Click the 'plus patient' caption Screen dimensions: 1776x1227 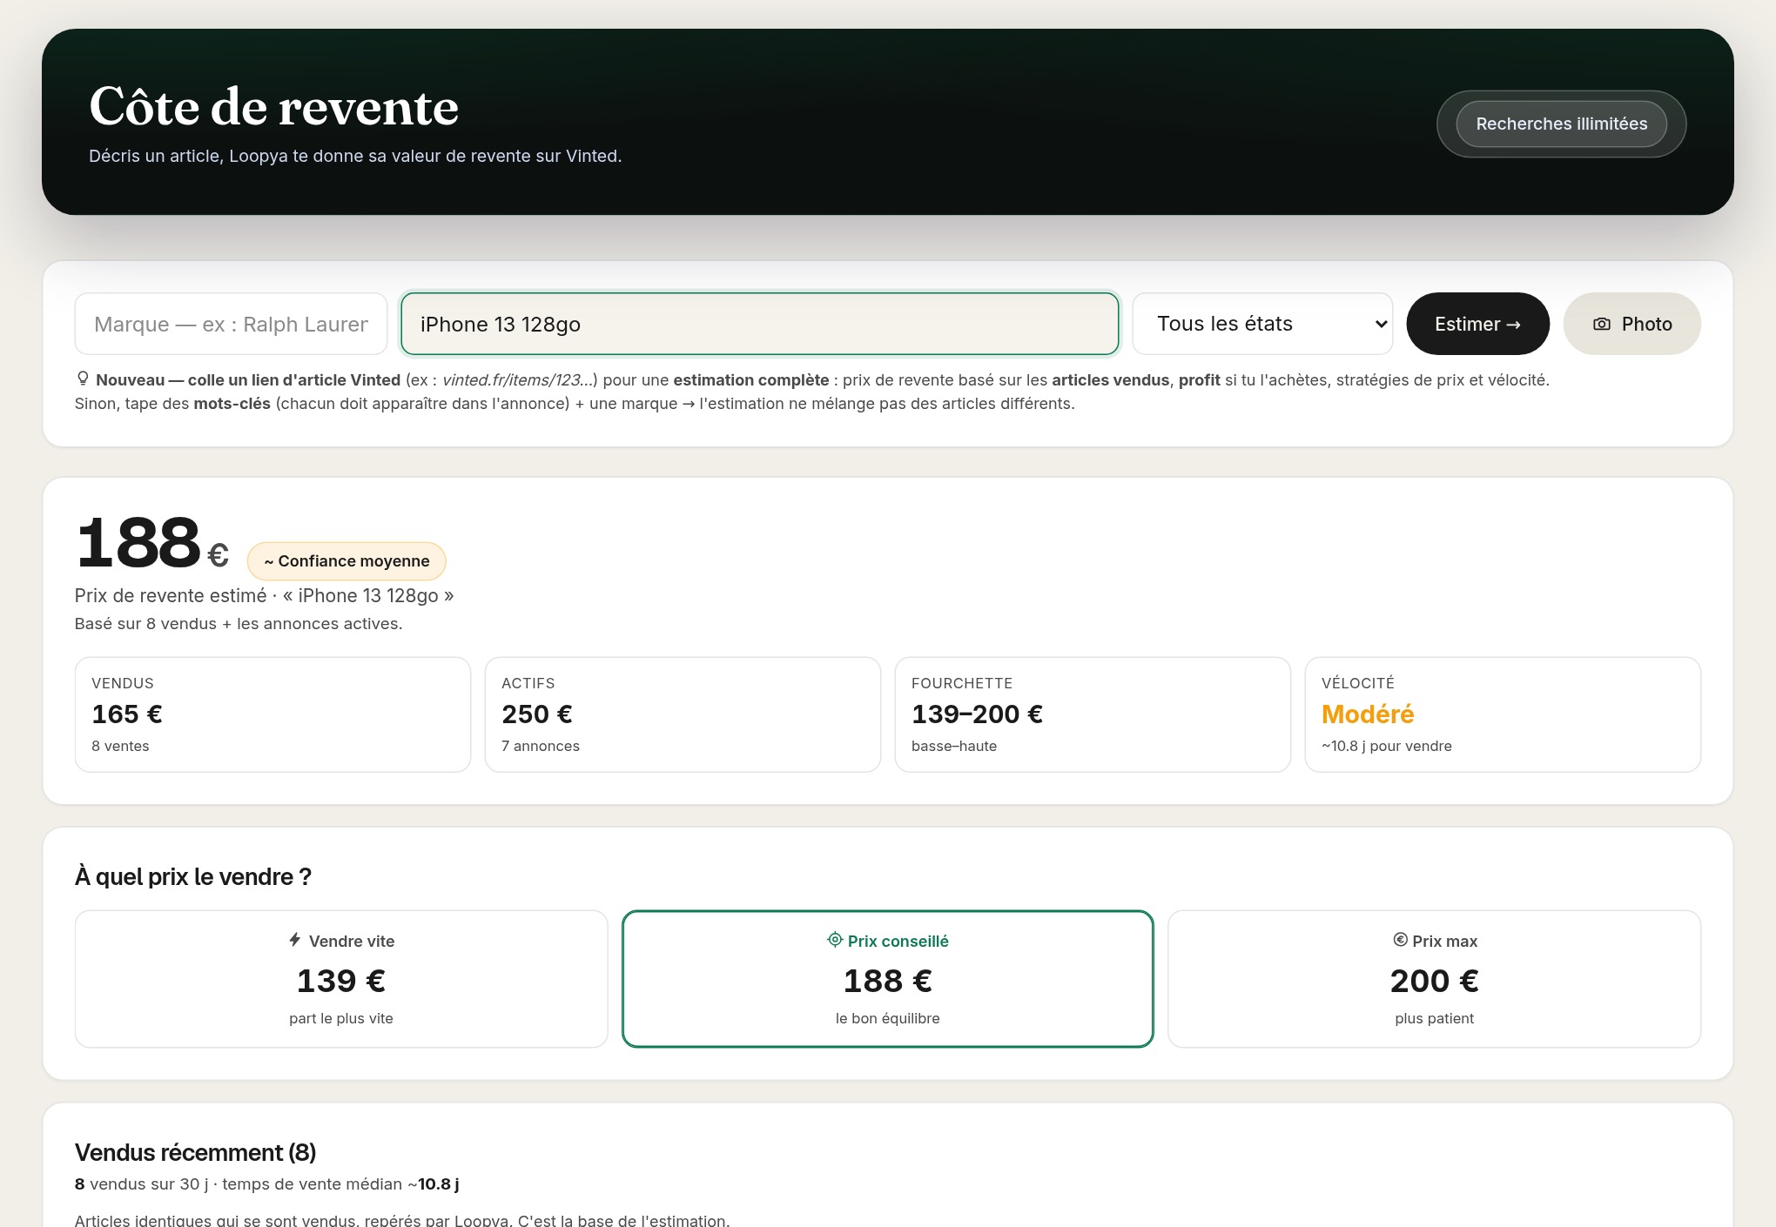click(x=1434, y=1018)
